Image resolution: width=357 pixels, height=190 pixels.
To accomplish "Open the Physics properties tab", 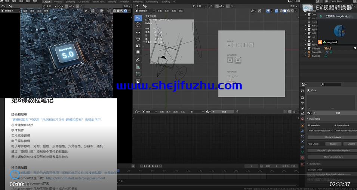I will (302, 142).
